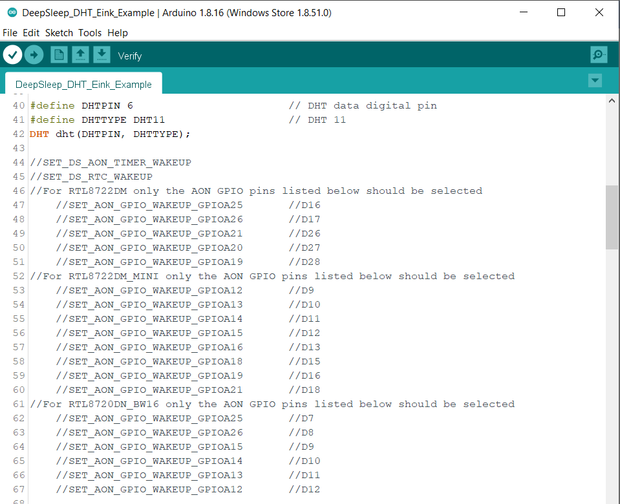Close the Arduino window

pos(599,13)
